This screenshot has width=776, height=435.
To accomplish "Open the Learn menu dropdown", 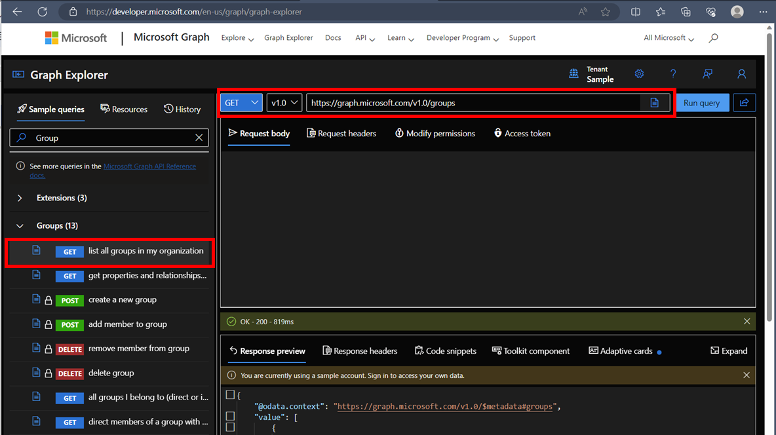I will [400, 38].
